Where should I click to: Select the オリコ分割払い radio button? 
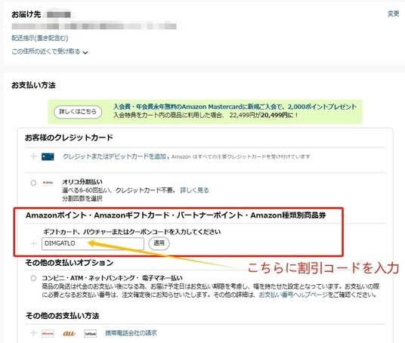click(33, 183)
